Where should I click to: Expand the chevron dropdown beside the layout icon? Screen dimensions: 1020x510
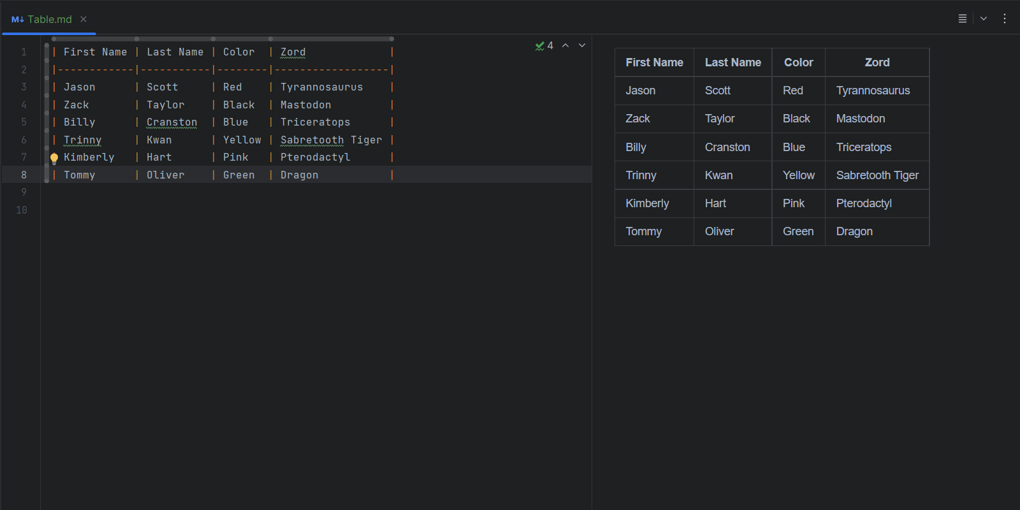[984, 18]
